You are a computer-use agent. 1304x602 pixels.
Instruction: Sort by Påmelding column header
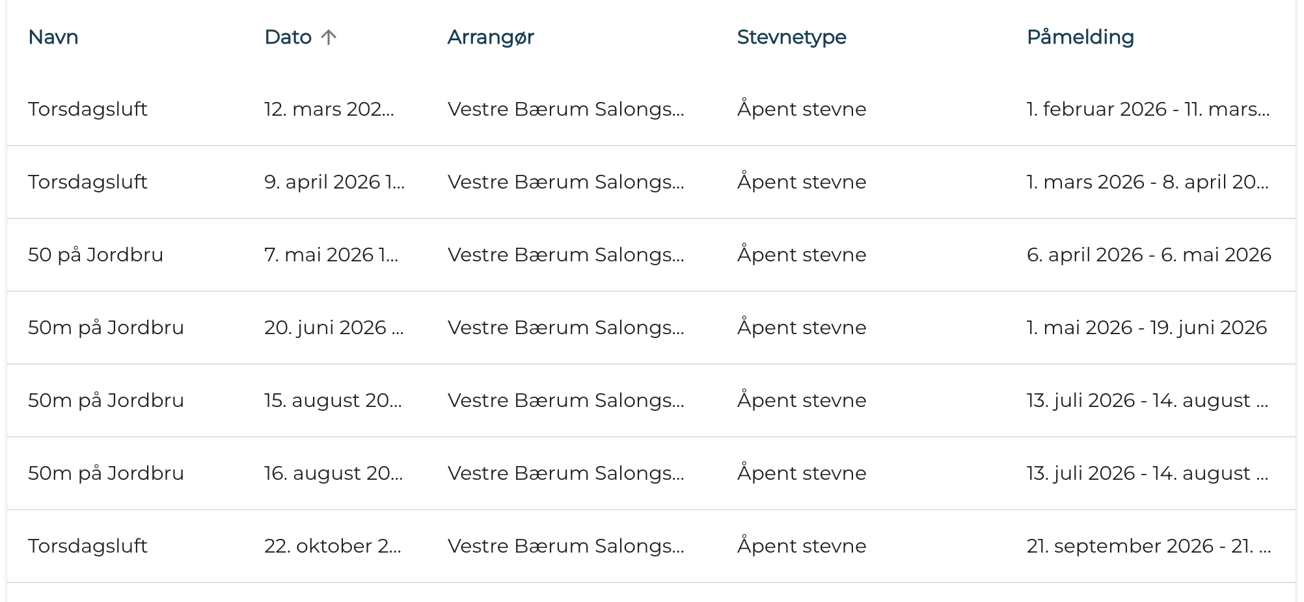pos(1080,37)
